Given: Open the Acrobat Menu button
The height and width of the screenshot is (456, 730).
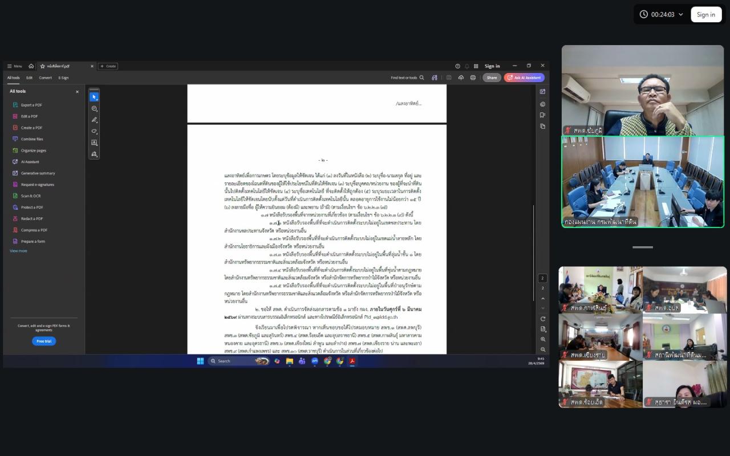Looking at the screenshot, I should coord(14,66).
